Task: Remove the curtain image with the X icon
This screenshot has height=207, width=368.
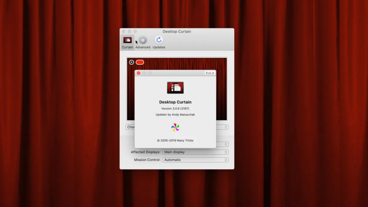Action: coord(131,62)
